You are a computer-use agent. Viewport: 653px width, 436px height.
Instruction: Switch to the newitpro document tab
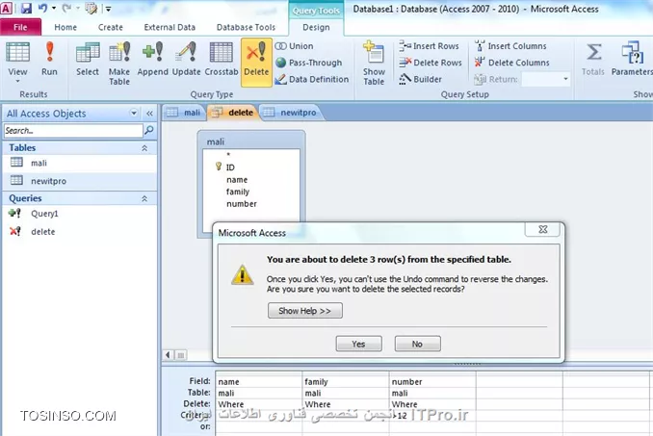pos(292,113)
